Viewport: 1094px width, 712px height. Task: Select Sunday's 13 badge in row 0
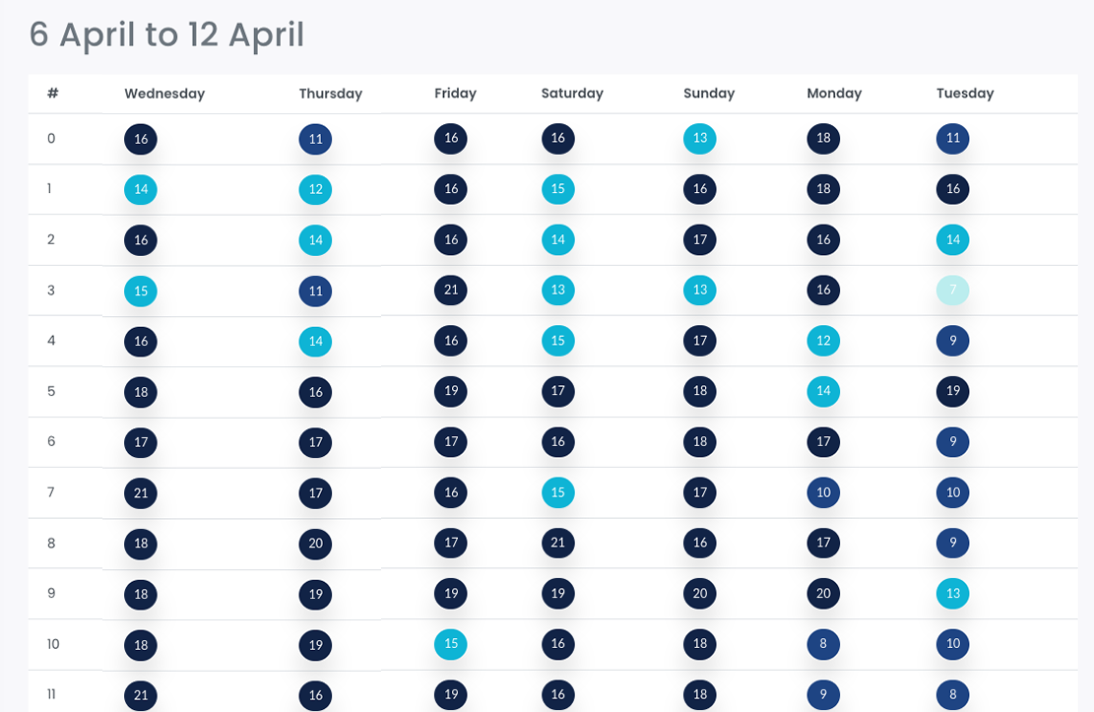(700, 138)
